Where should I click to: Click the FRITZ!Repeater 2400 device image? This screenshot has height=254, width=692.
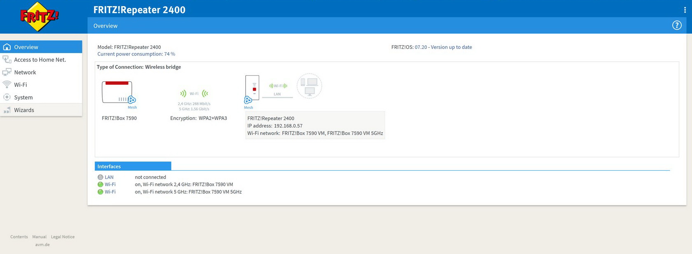252,88
